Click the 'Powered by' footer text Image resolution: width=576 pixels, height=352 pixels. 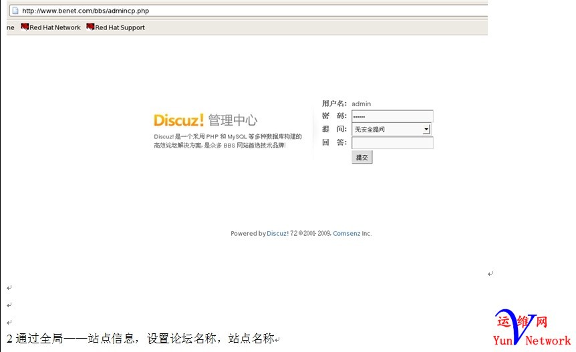pos(248,234)
